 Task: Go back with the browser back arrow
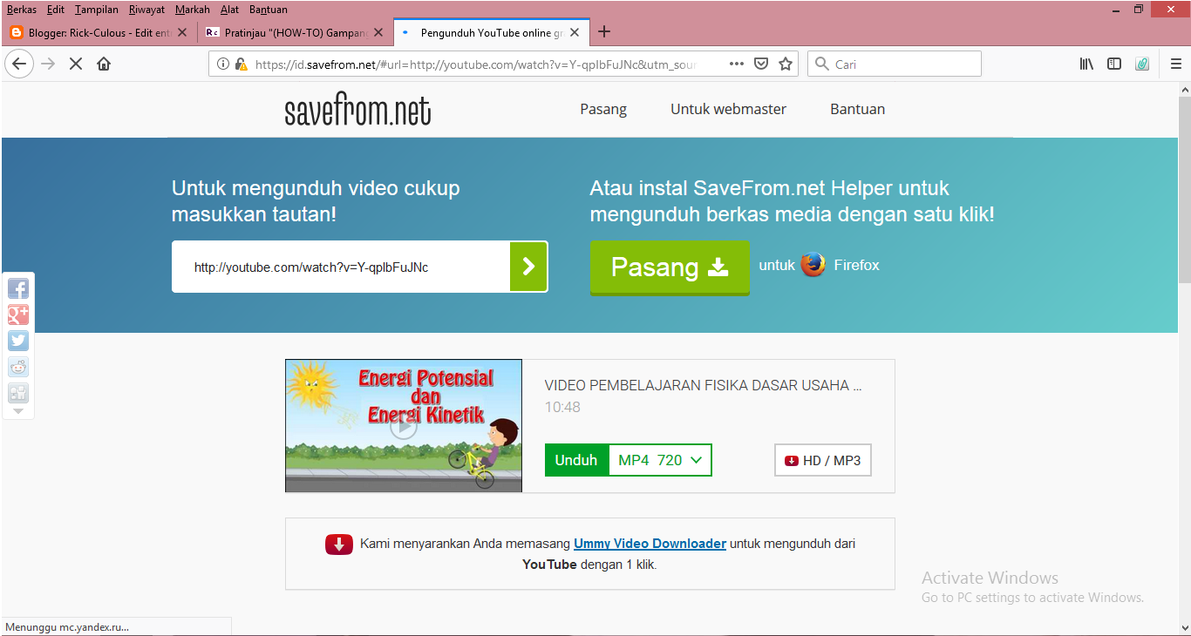(19, 64)
